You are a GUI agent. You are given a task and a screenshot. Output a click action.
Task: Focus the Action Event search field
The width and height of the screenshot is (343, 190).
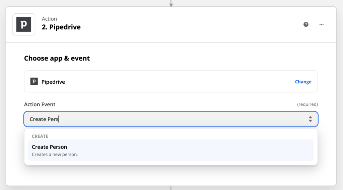point(171,119)
